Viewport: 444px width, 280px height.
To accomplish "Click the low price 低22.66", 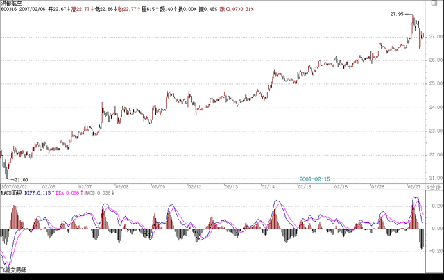I will tap(104, 9).
